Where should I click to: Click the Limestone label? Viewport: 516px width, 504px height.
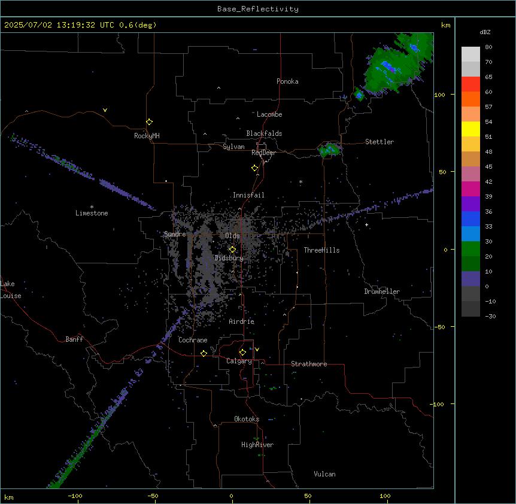point(92,213)
